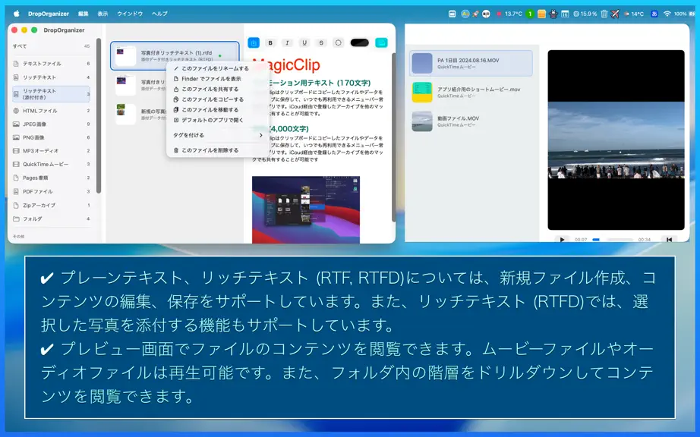Click the green circle 1 menu bar icon
Screen dimensions: 700x437
(530, 14)
